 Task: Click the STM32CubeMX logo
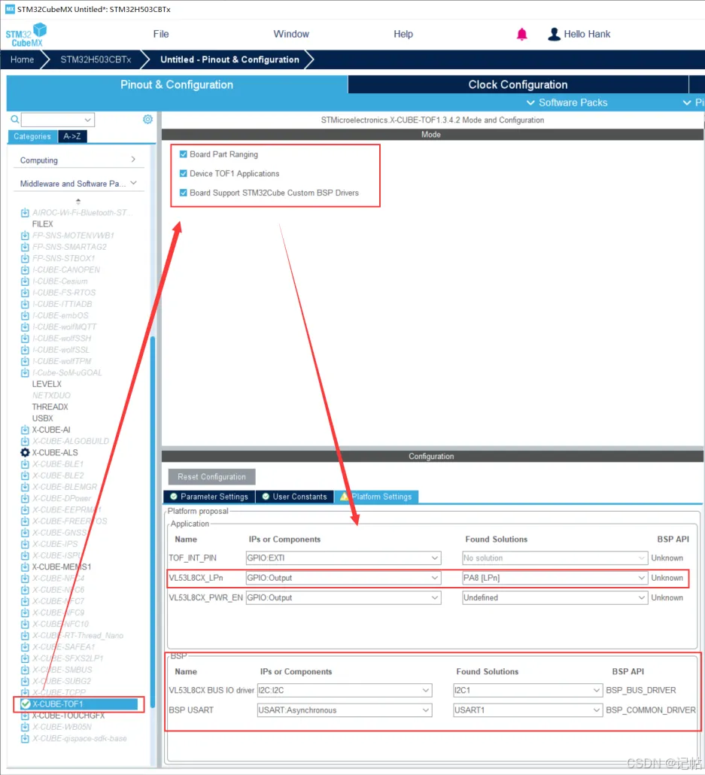(26, 35)
